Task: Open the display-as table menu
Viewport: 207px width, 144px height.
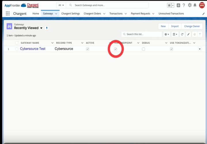Action: 175,34
